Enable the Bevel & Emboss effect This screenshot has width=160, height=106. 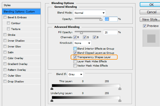pyautogui.click(x=5, y=17)
